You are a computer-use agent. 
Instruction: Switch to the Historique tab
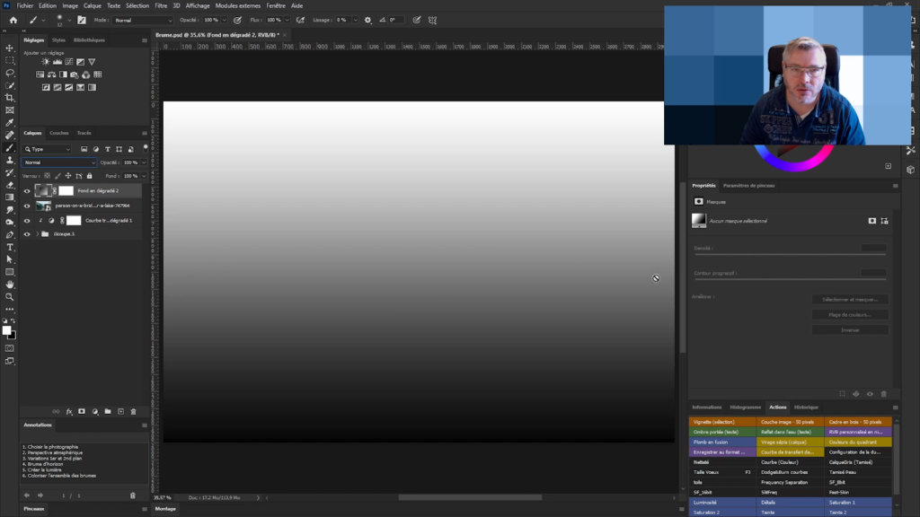806,407
